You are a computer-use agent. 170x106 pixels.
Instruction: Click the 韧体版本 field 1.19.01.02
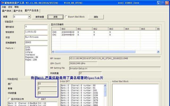(x=36, y=32)
